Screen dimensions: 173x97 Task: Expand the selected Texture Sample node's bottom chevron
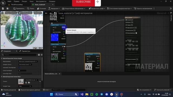point(92,71)
